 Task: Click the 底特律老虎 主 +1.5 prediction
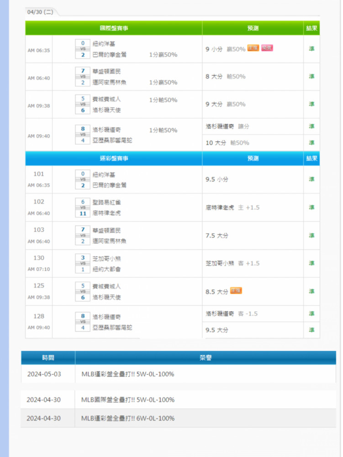[232, 207]
